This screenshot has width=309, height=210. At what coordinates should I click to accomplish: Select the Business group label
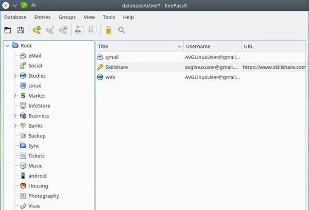coord(39,116)
